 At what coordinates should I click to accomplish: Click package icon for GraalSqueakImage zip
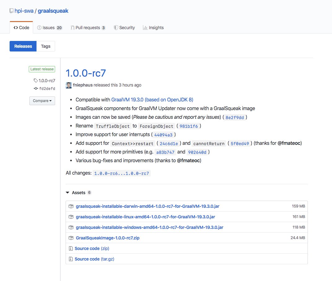[71, 238]
